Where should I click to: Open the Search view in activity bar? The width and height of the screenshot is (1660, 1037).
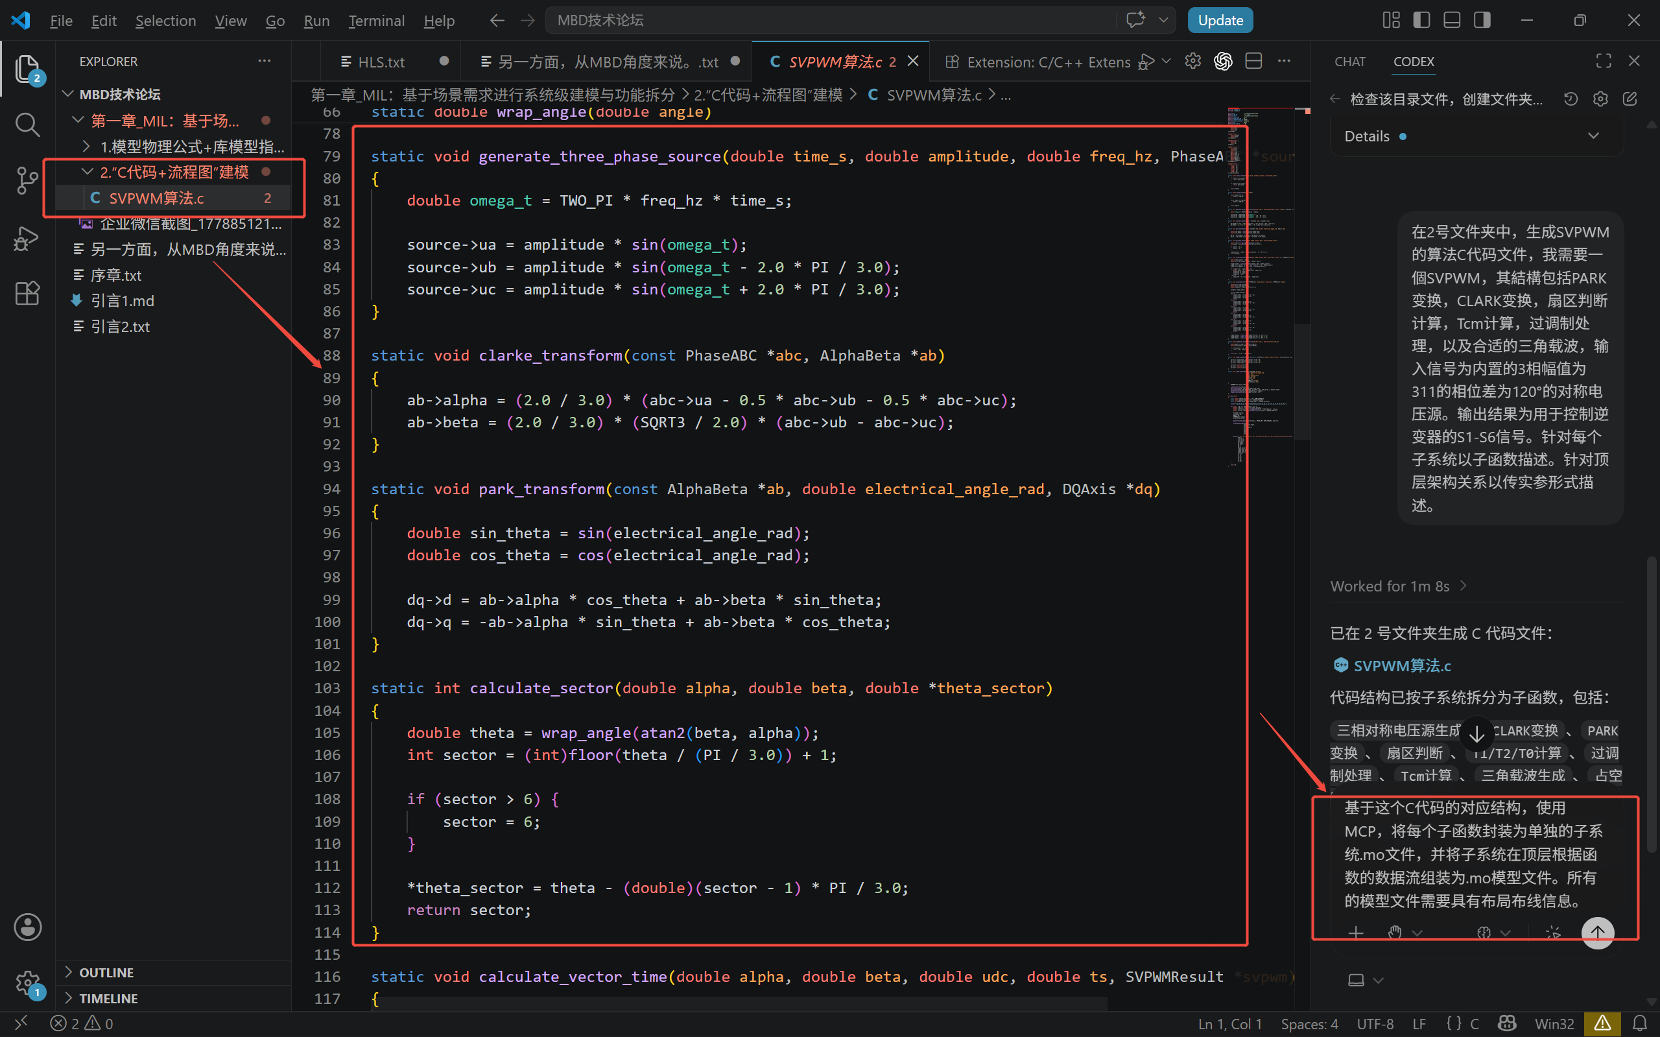click(x=27, y=125)
